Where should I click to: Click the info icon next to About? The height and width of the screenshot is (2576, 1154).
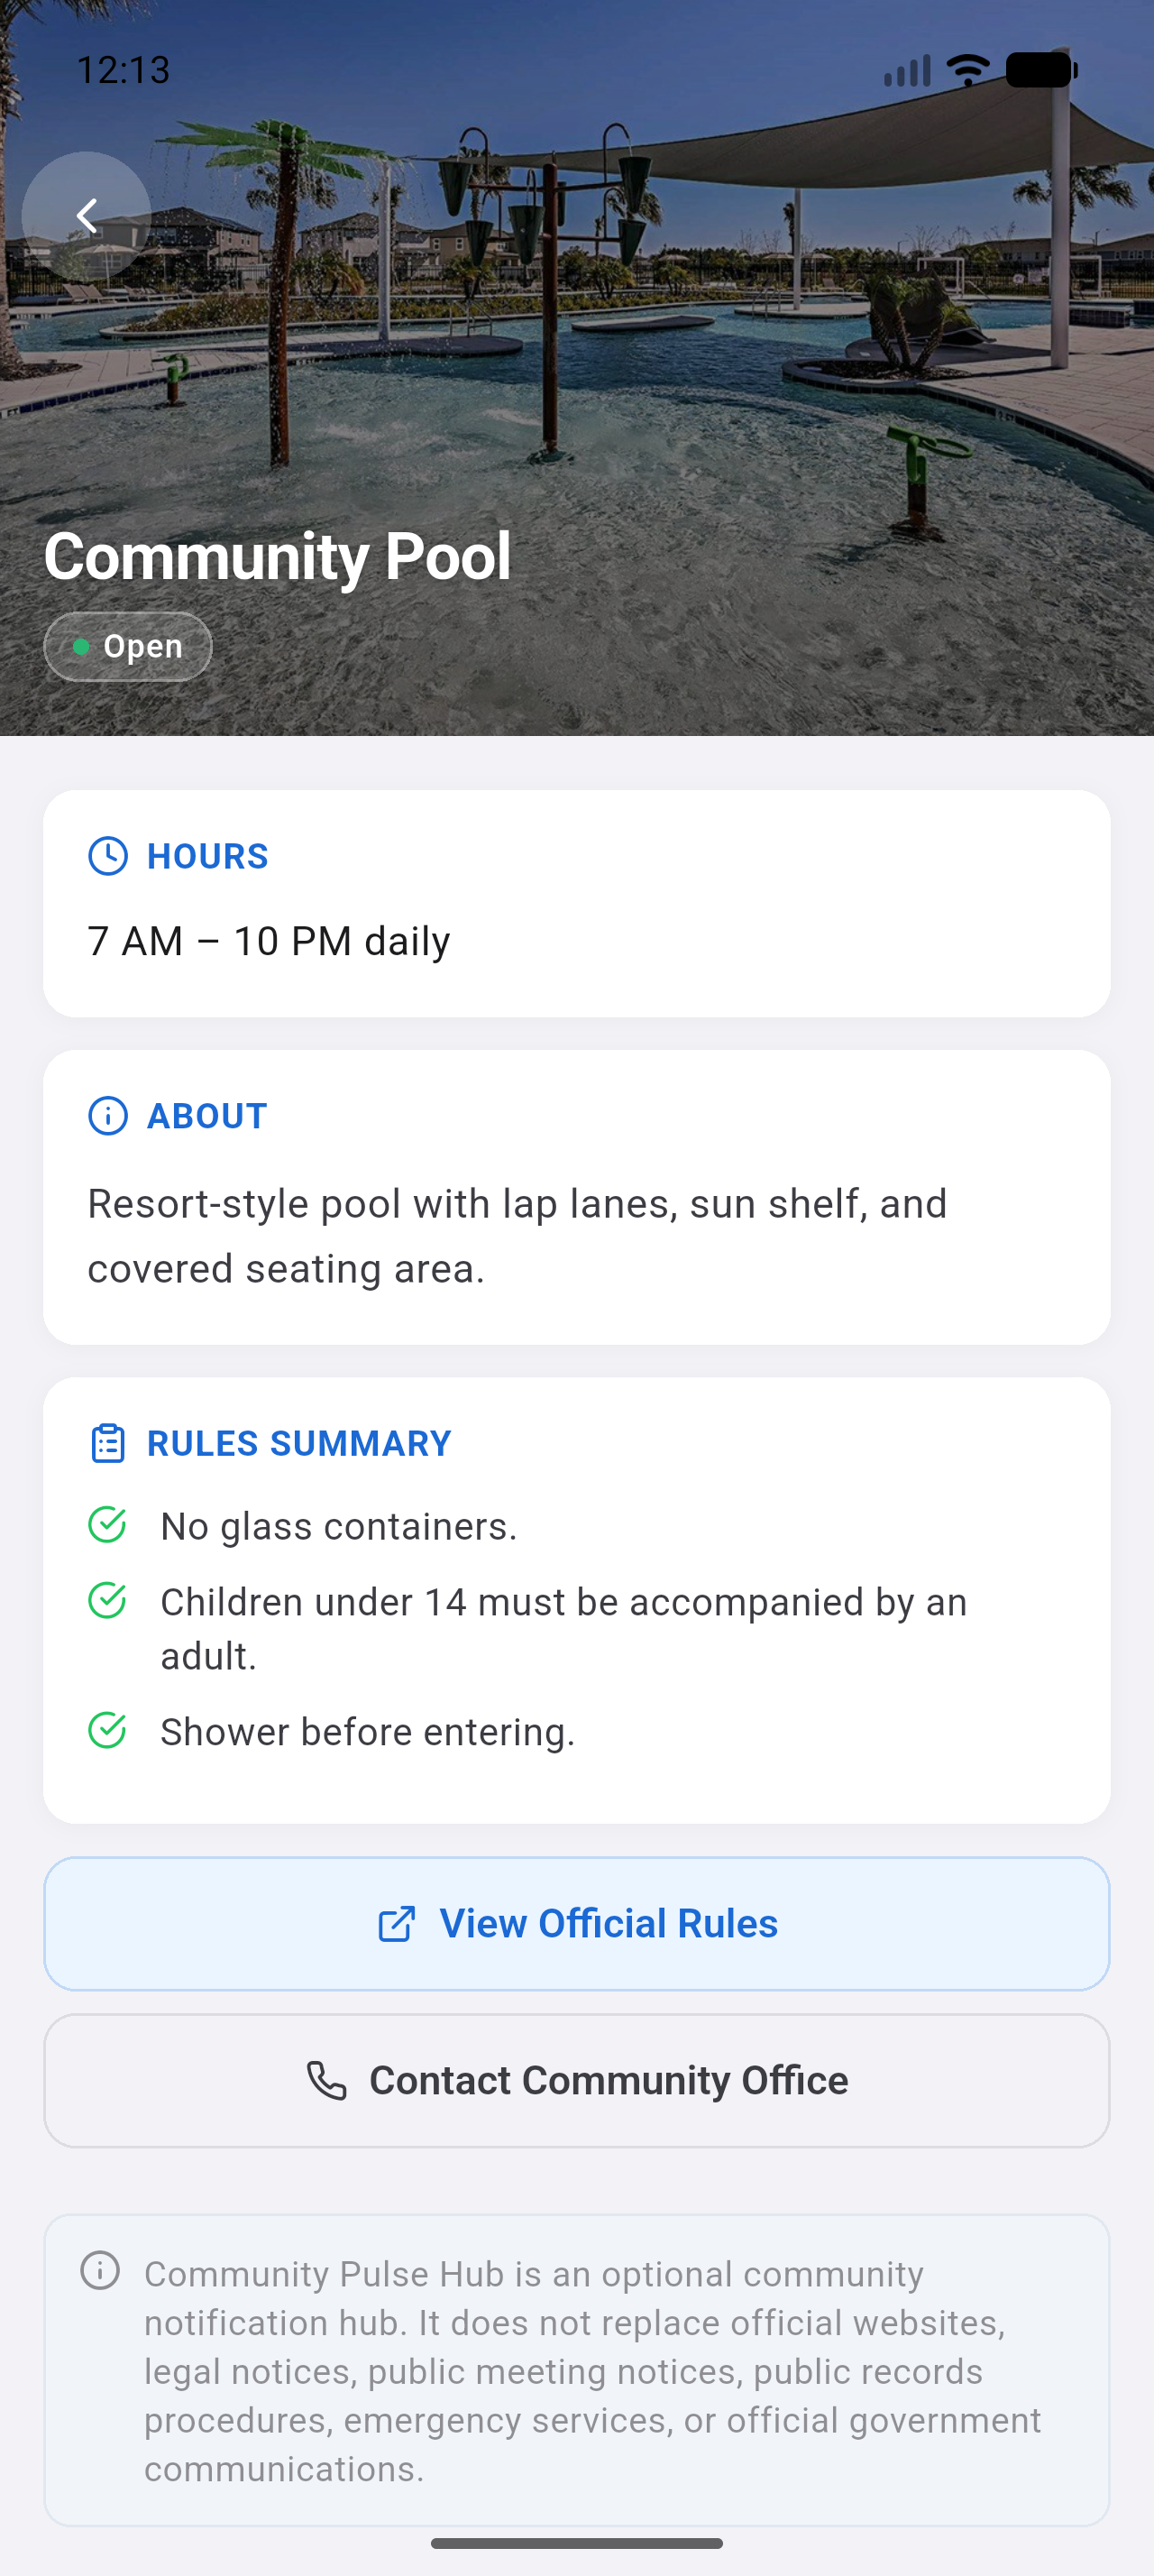point(108,1116)
